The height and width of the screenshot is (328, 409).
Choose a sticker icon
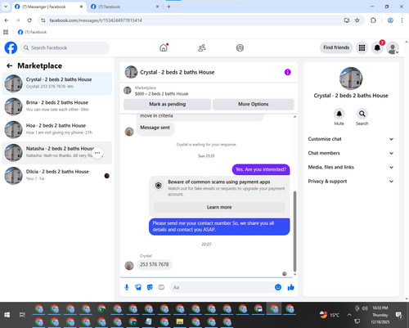[150, 287]
